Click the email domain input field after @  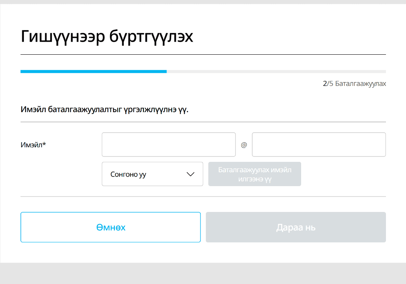[x=319, y=145]
